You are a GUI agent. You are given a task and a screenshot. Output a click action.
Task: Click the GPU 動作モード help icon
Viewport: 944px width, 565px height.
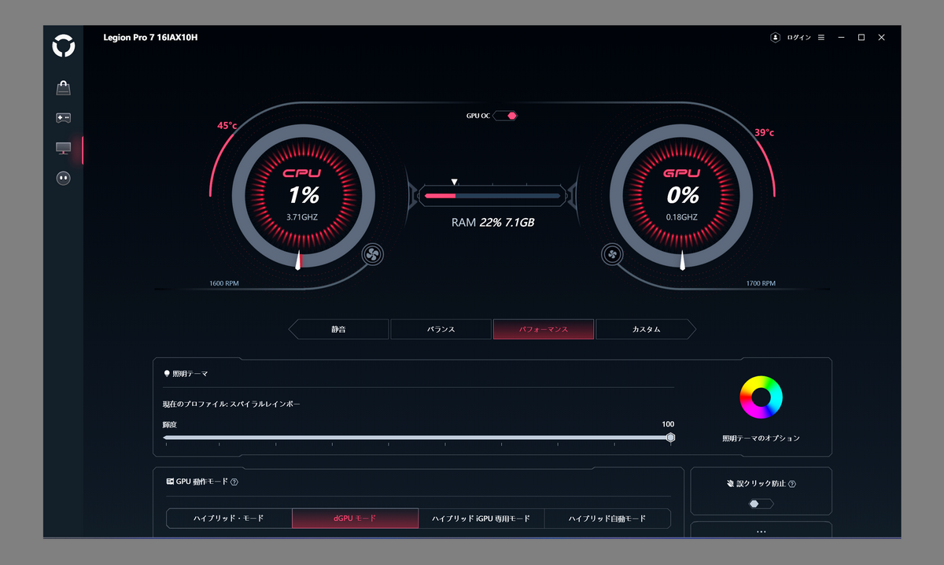tap(234, 482)
